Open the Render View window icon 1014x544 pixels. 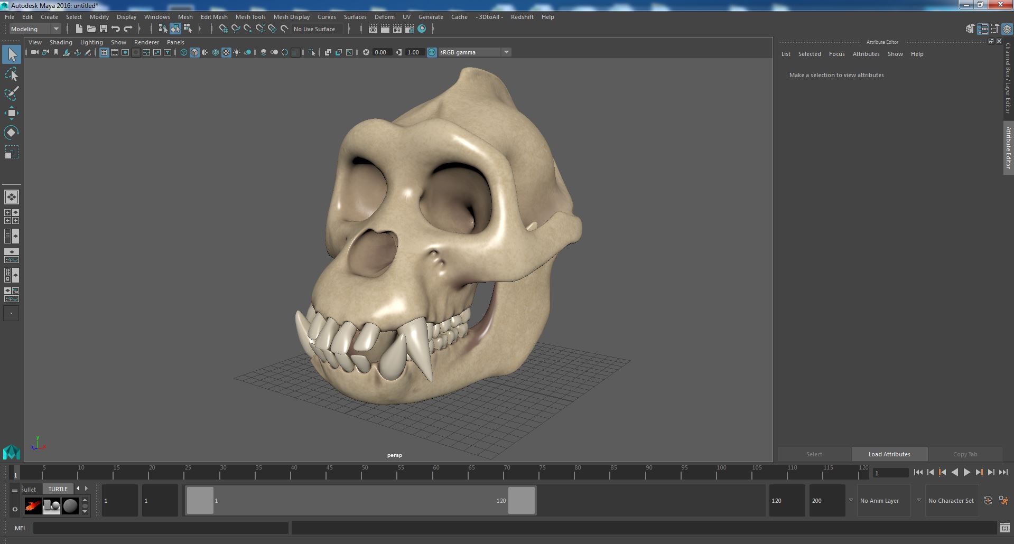373,29
